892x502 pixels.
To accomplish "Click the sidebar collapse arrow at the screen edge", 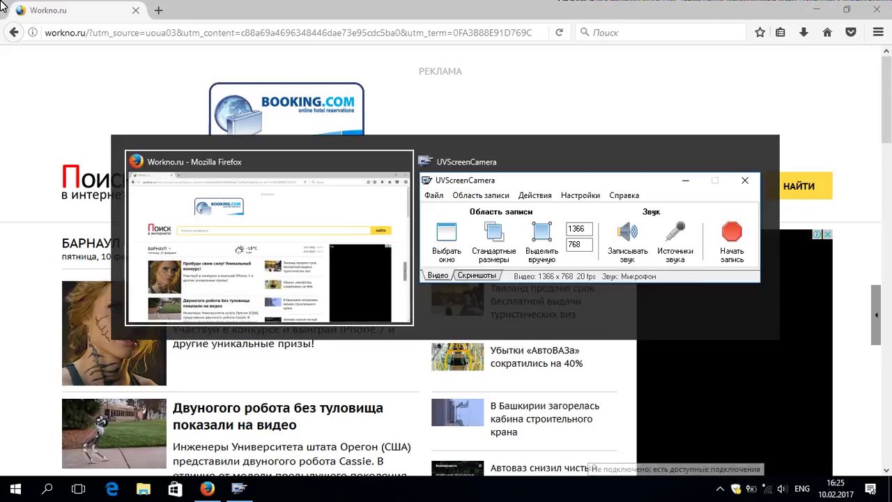I will pos(876,315).
